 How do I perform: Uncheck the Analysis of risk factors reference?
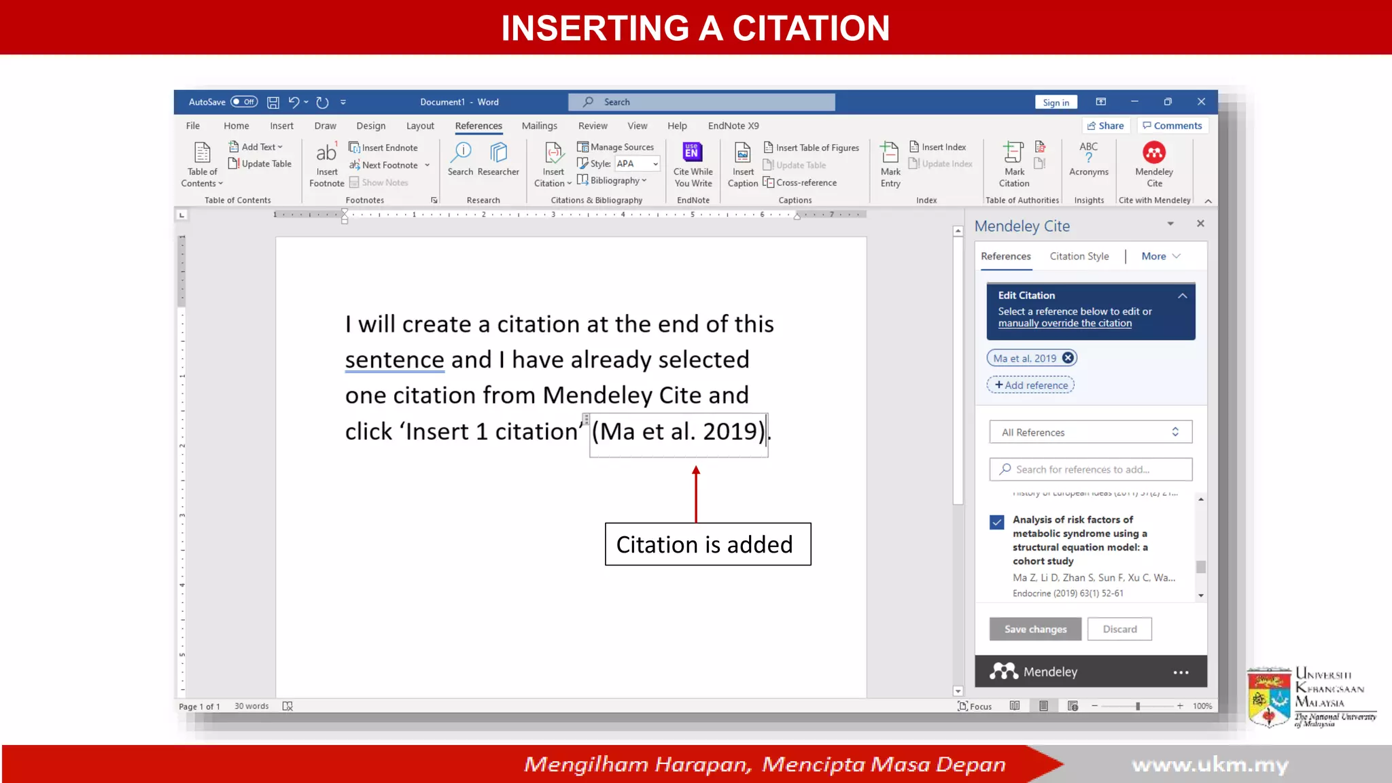click(x=996, y=522)
